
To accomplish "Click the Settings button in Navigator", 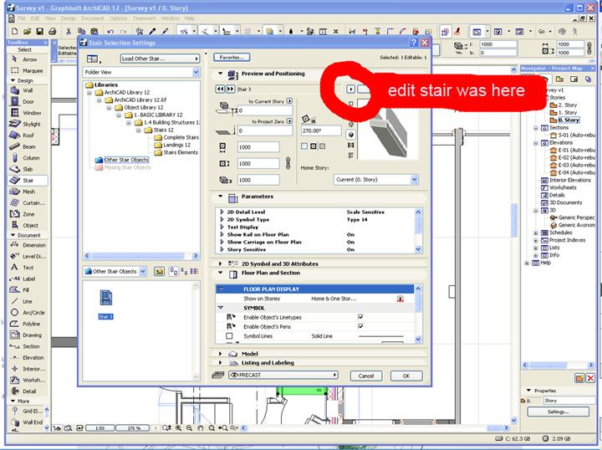I will tap(558, 412).
